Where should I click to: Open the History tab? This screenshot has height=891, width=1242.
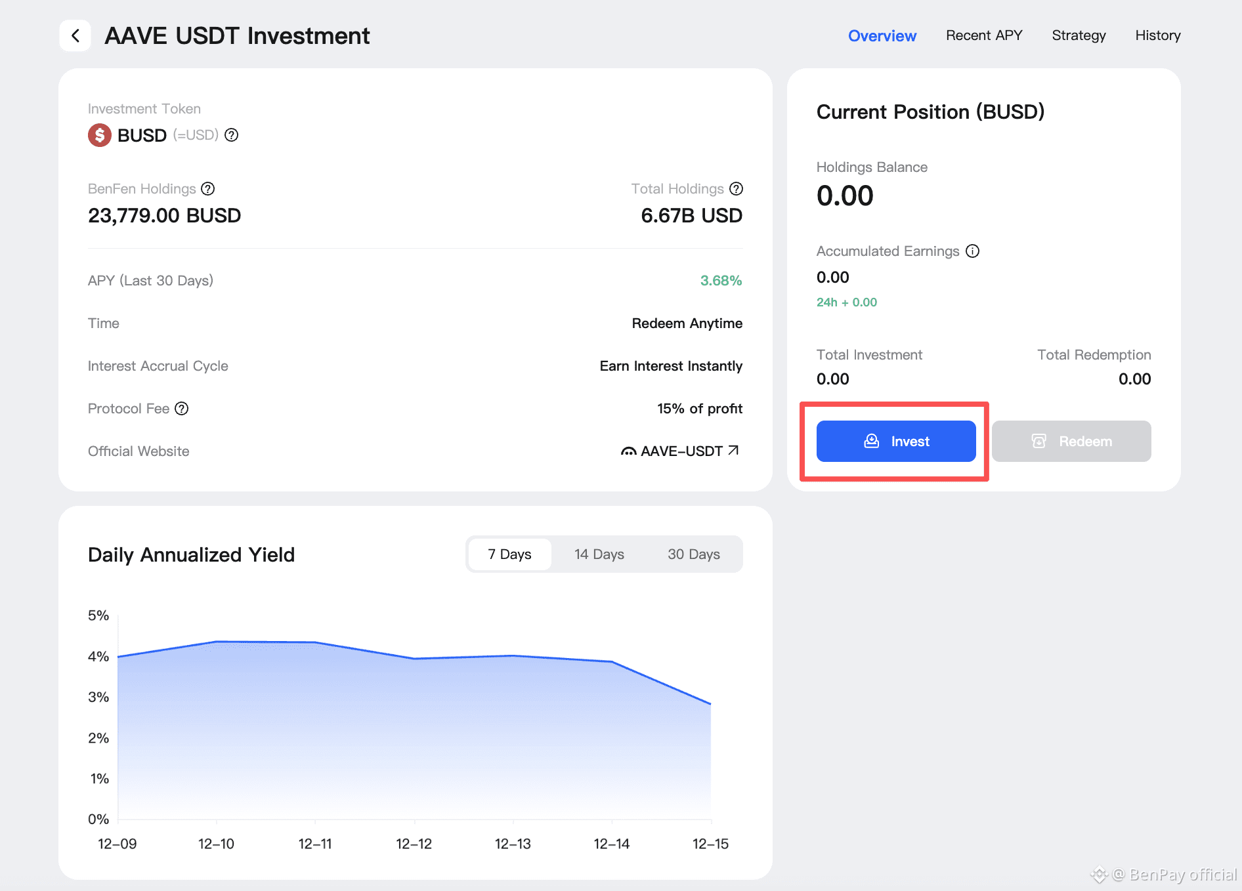coord(1157,35)
